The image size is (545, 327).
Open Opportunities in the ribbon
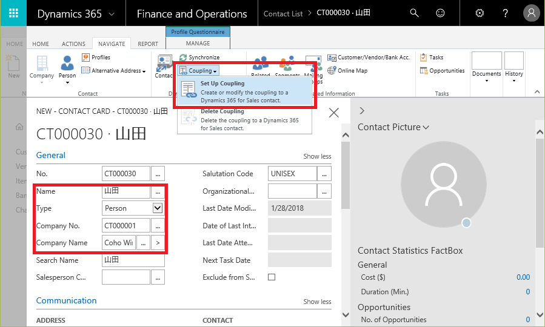click(442, 70)
